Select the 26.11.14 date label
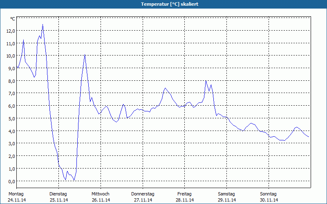327x204 pixels. [101, 200]
